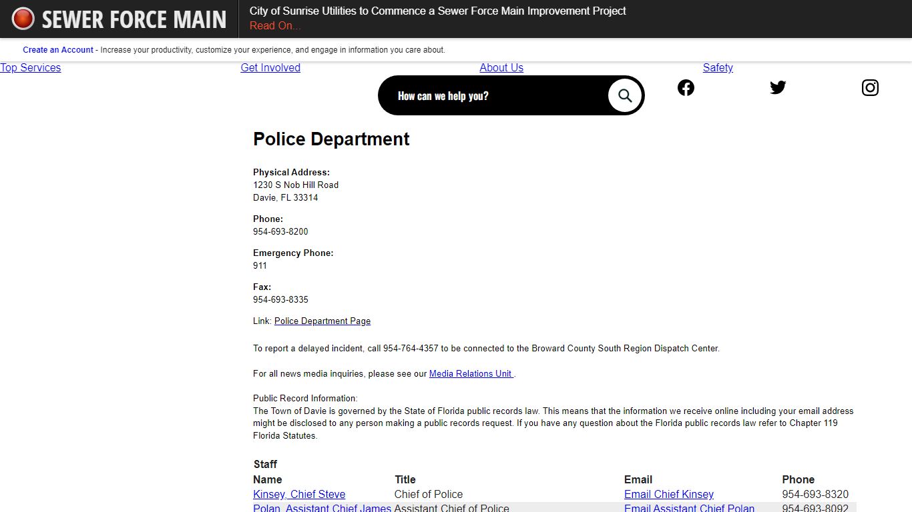Click the emergency phone number 911
The height and width of the screenshot is (512, 912).
coord(260,265)
